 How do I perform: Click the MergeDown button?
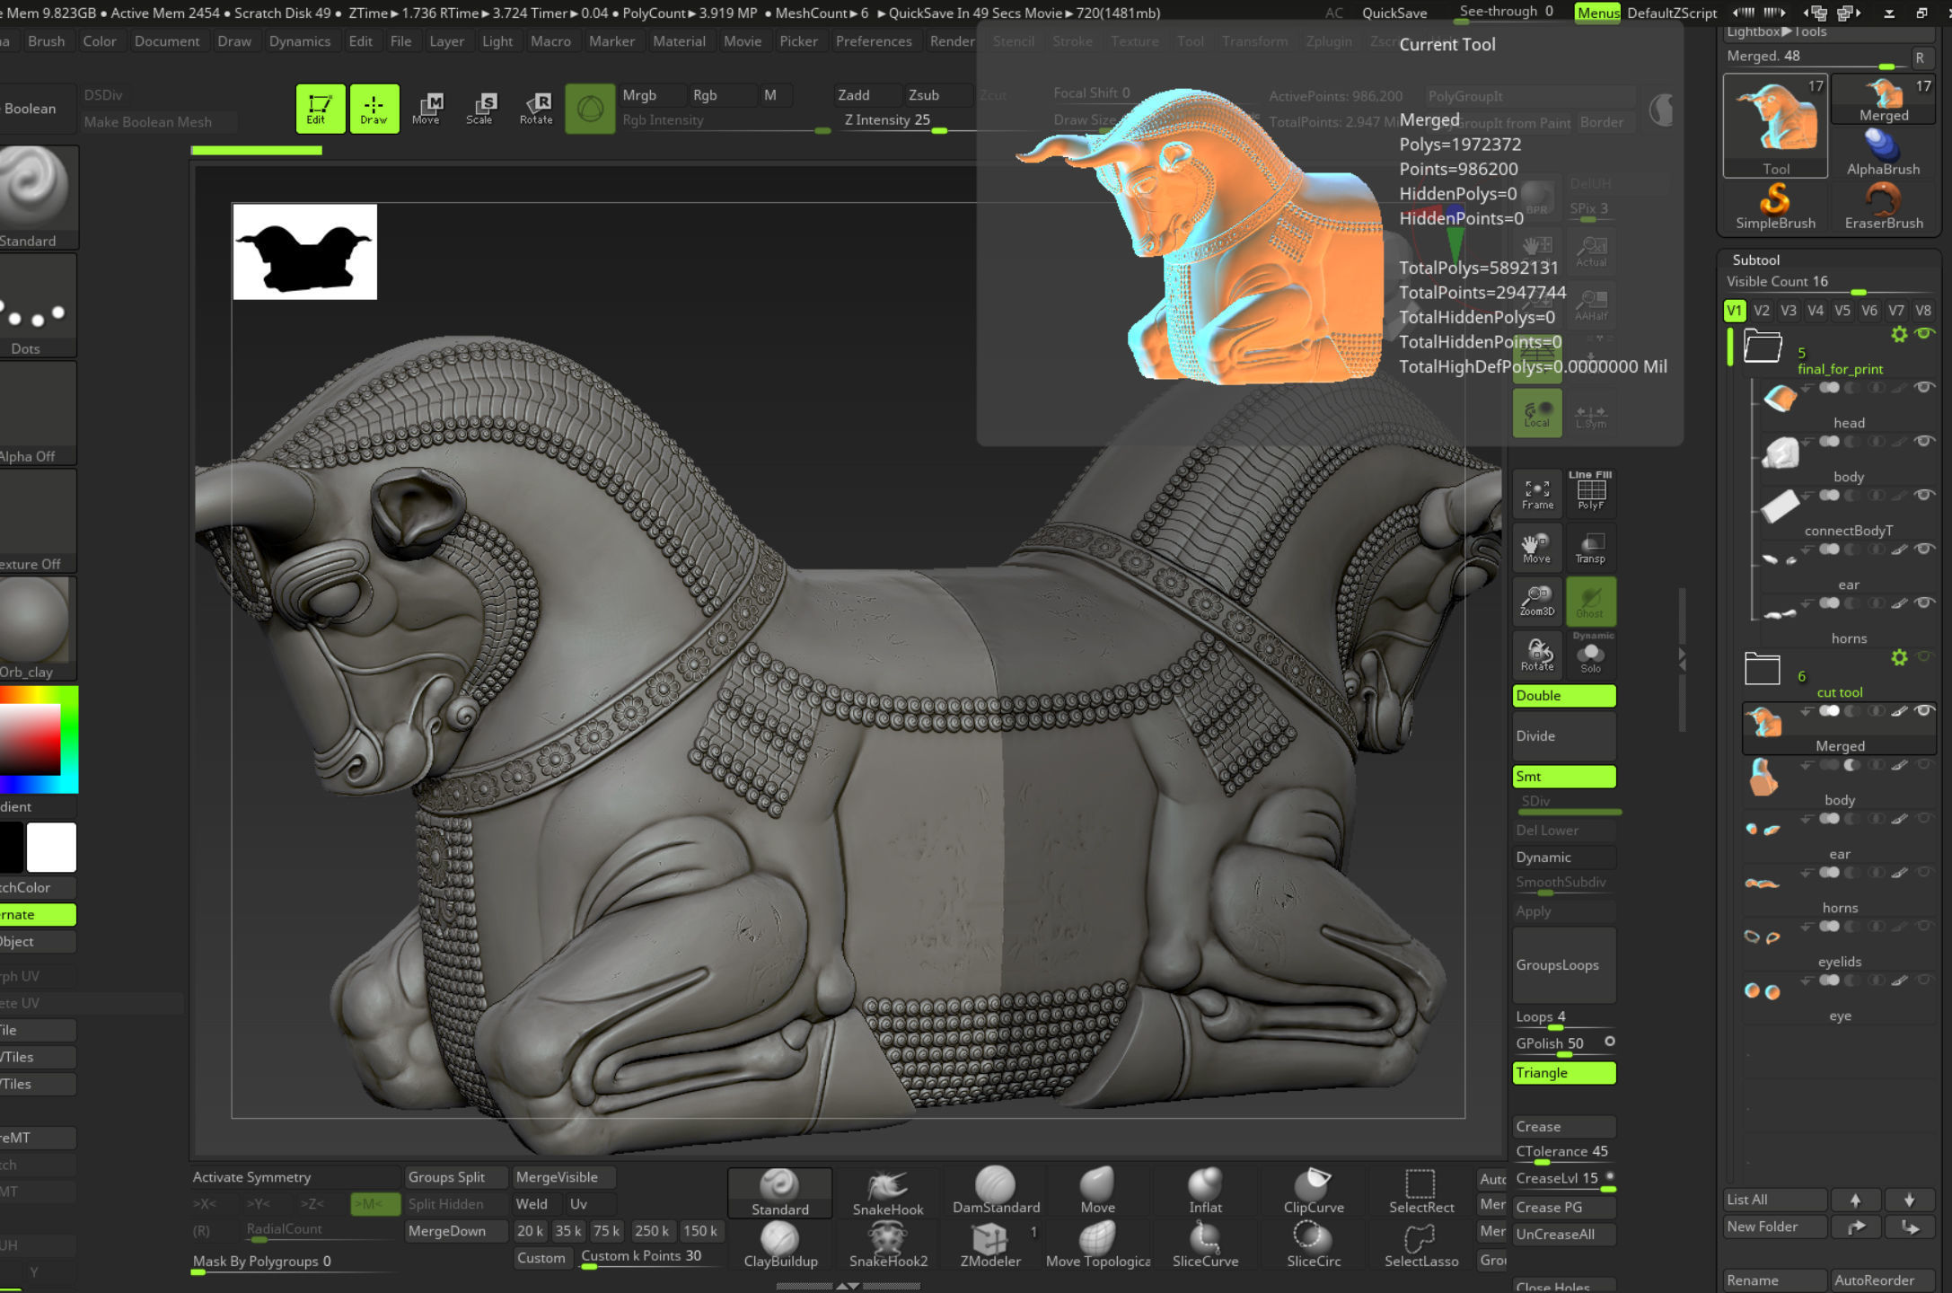pos(454,1231)
